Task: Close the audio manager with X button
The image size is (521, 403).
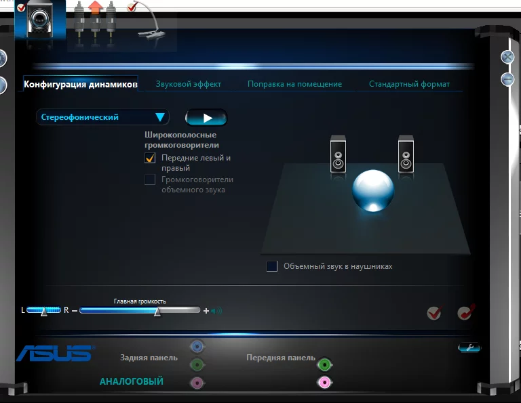Action: pyautogui.click(x=507, y=57)
